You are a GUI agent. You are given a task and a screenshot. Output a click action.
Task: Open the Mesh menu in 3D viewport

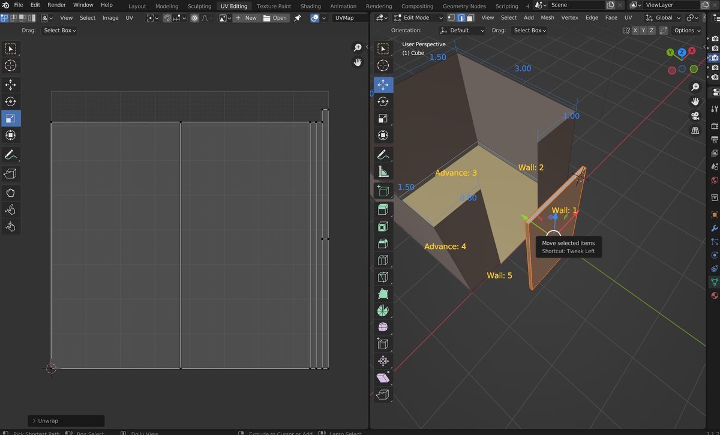point(547,18)
